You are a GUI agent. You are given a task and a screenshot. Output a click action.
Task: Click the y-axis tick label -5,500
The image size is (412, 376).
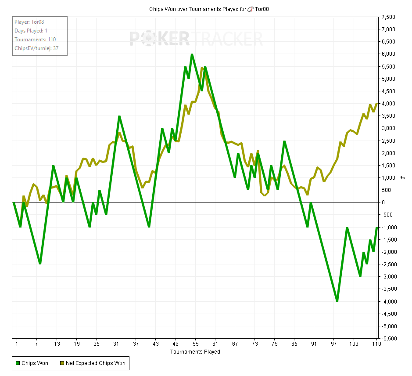pyautogui.click(x=389, y=339)
